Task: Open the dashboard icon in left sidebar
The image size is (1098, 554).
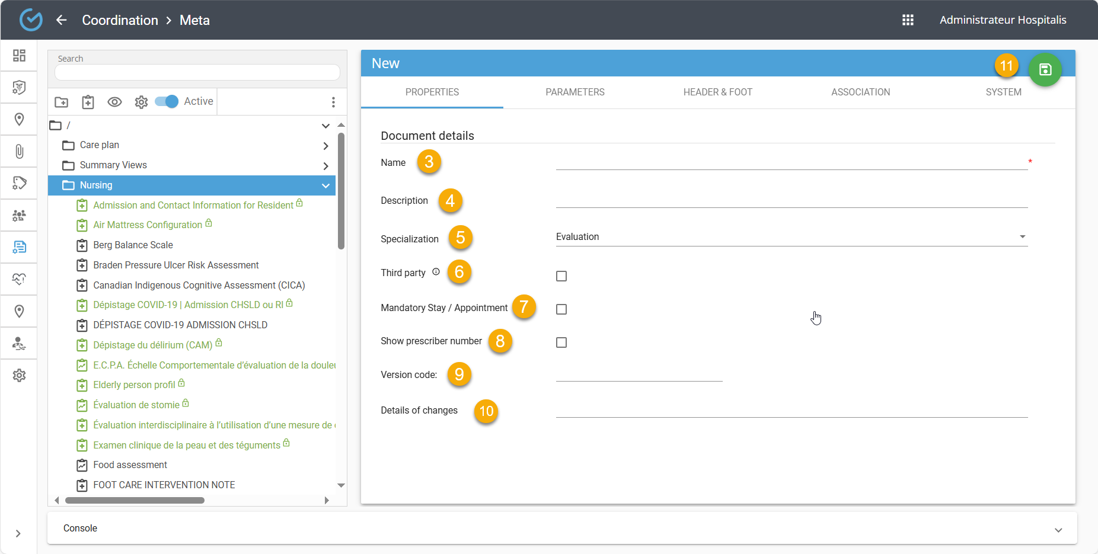Action: [x=19, y=56]
